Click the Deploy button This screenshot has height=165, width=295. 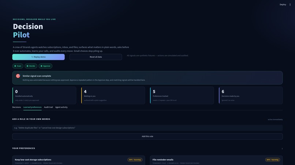point(283,4)
